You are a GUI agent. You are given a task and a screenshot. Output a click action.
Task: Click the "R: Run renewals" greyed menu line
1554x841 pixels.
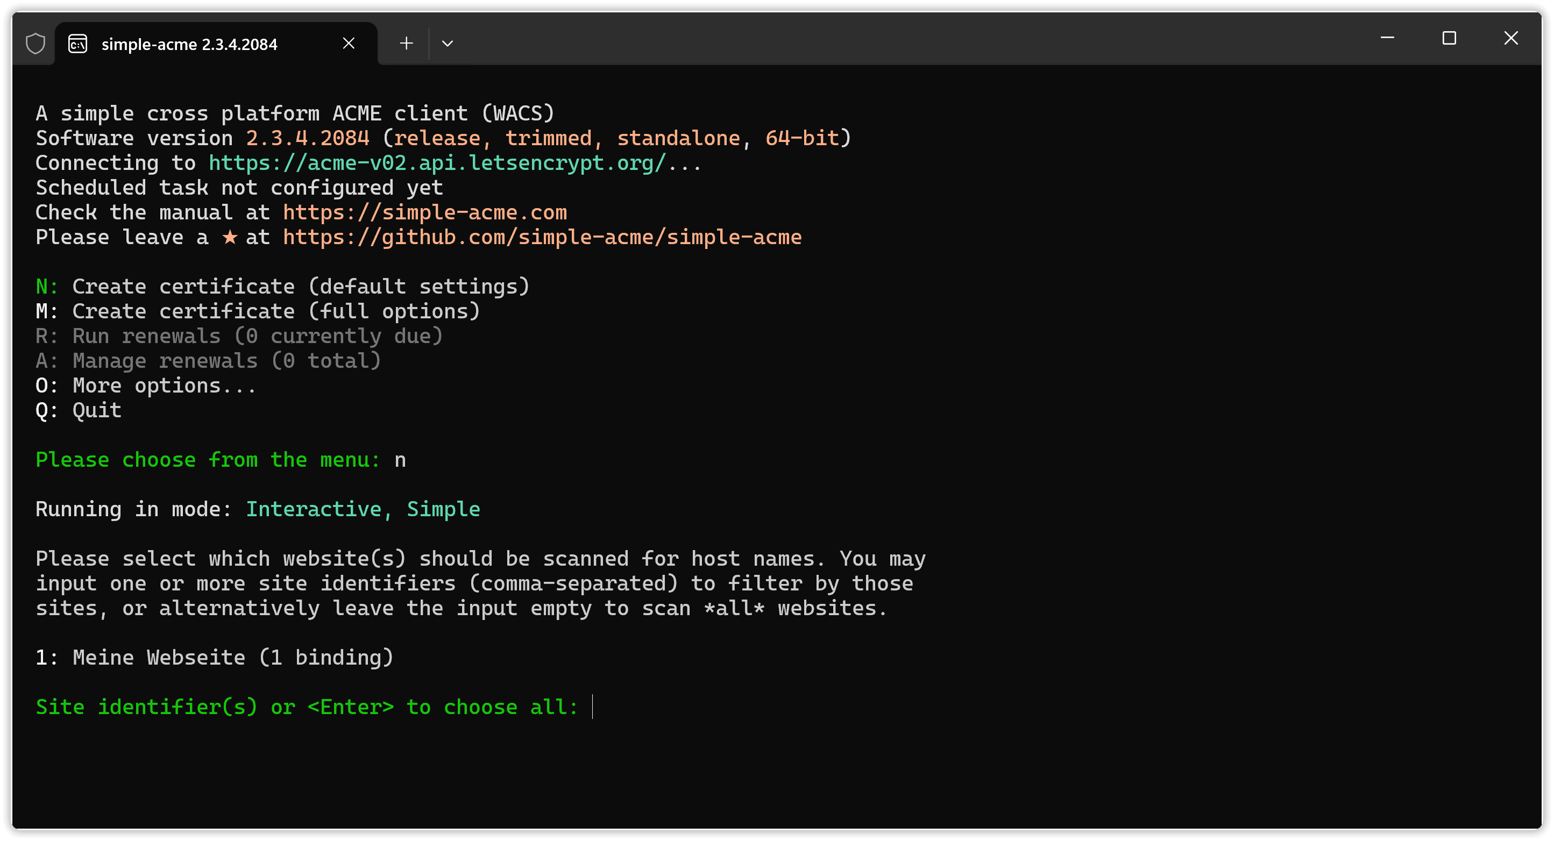coord(239,336)
